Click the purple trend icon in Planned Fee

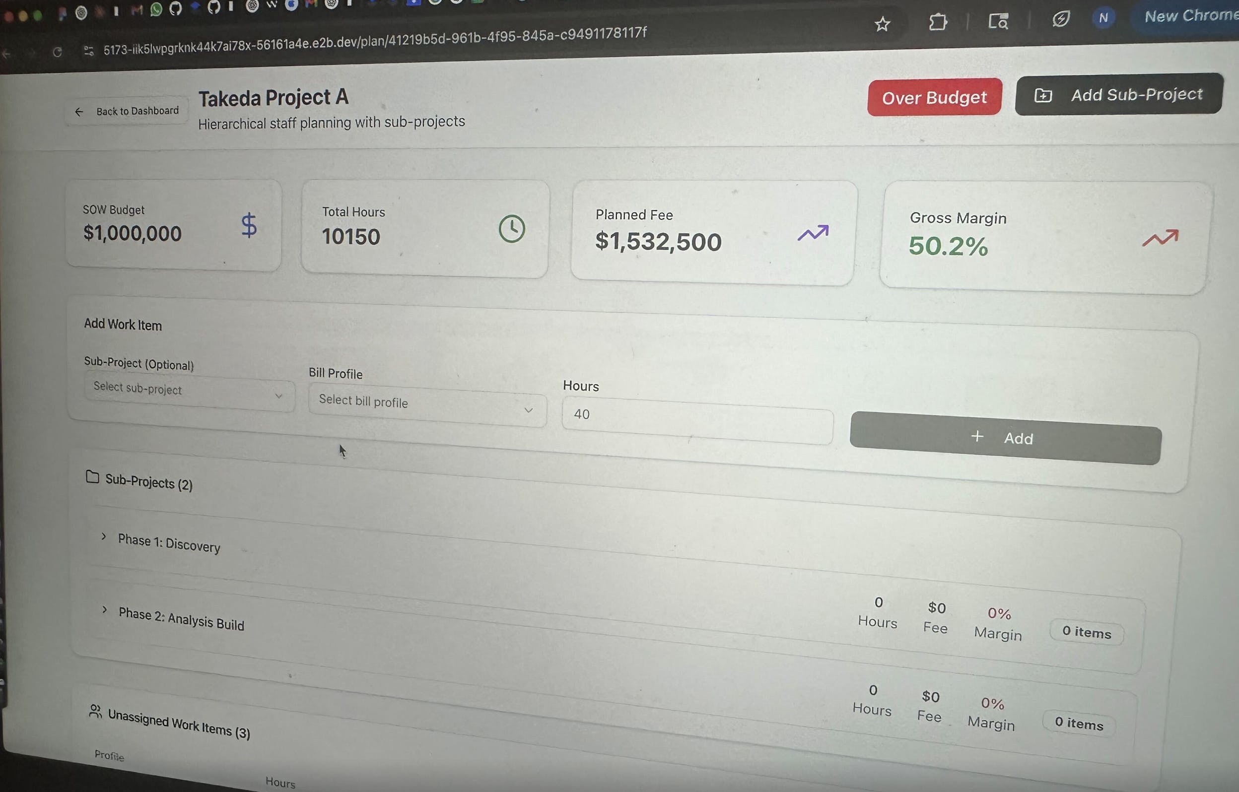813,233
